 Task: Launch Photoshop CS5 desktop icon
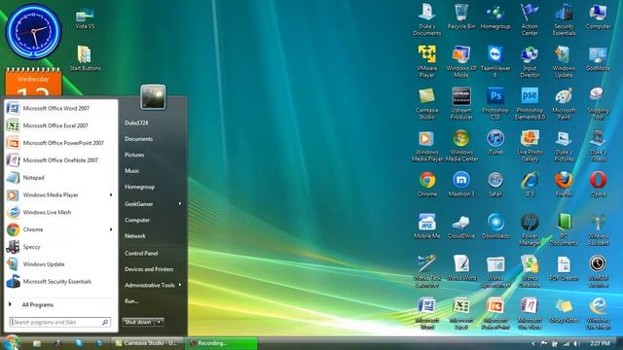click(x=495, y=104)
